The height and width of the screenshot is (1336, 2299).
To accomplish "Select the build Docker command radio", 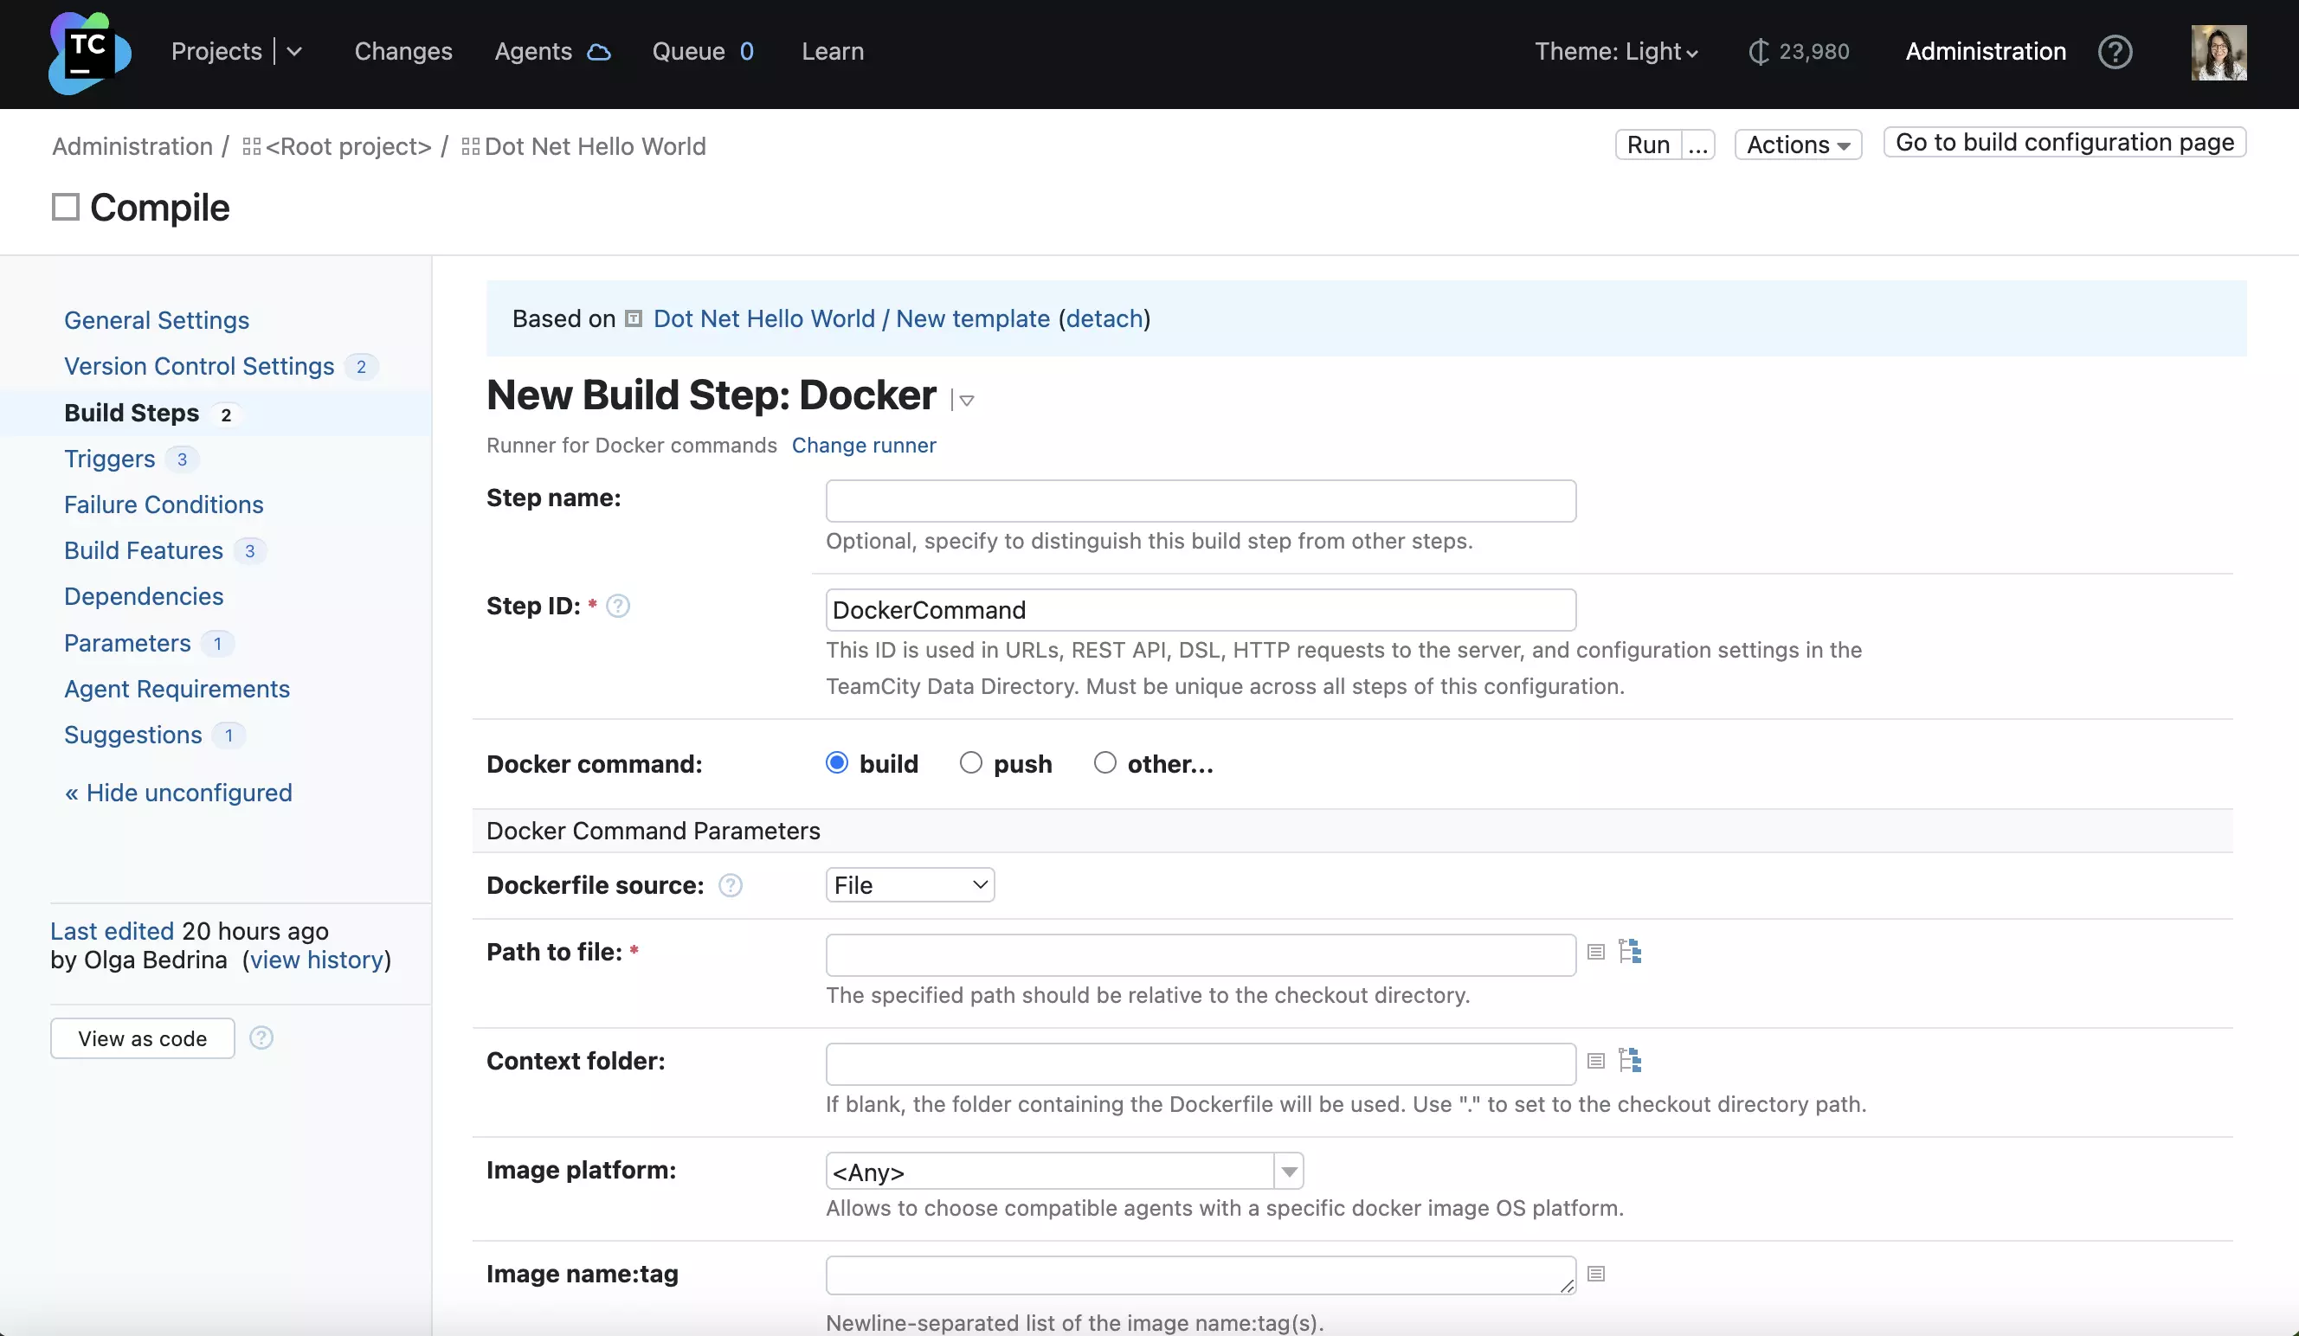I will 836,762.
